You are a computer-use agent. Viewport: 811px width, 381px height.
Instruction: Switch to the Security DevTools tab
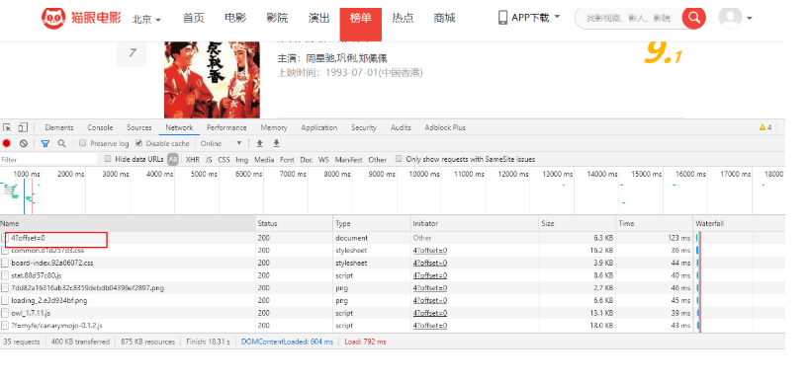pos(364,127)
